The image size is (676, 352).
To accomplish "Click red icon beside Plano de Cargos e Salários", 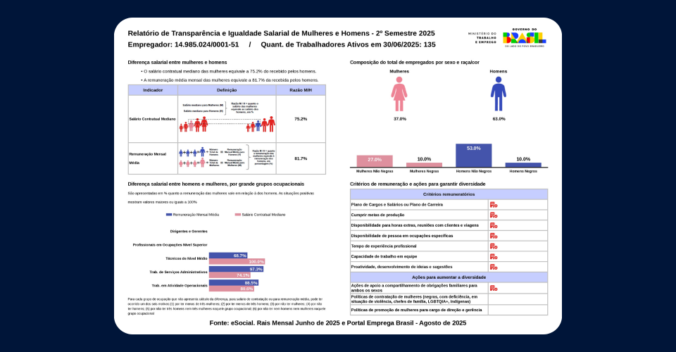I will 494,204.
